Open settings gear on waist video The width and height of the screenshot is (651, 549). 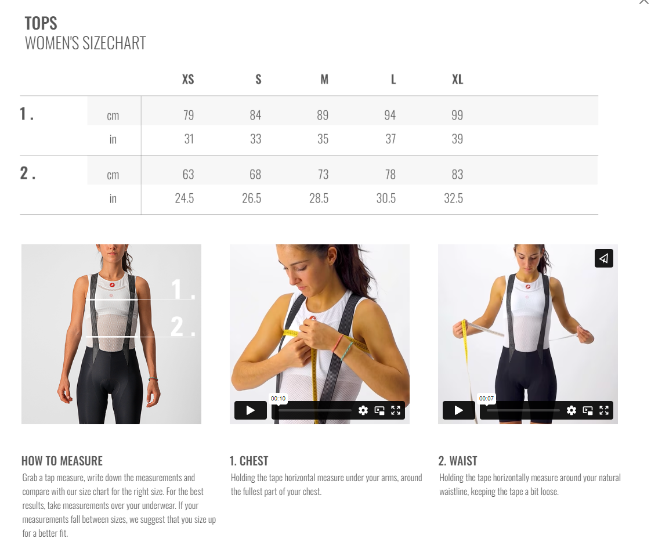tap(572, 410)
